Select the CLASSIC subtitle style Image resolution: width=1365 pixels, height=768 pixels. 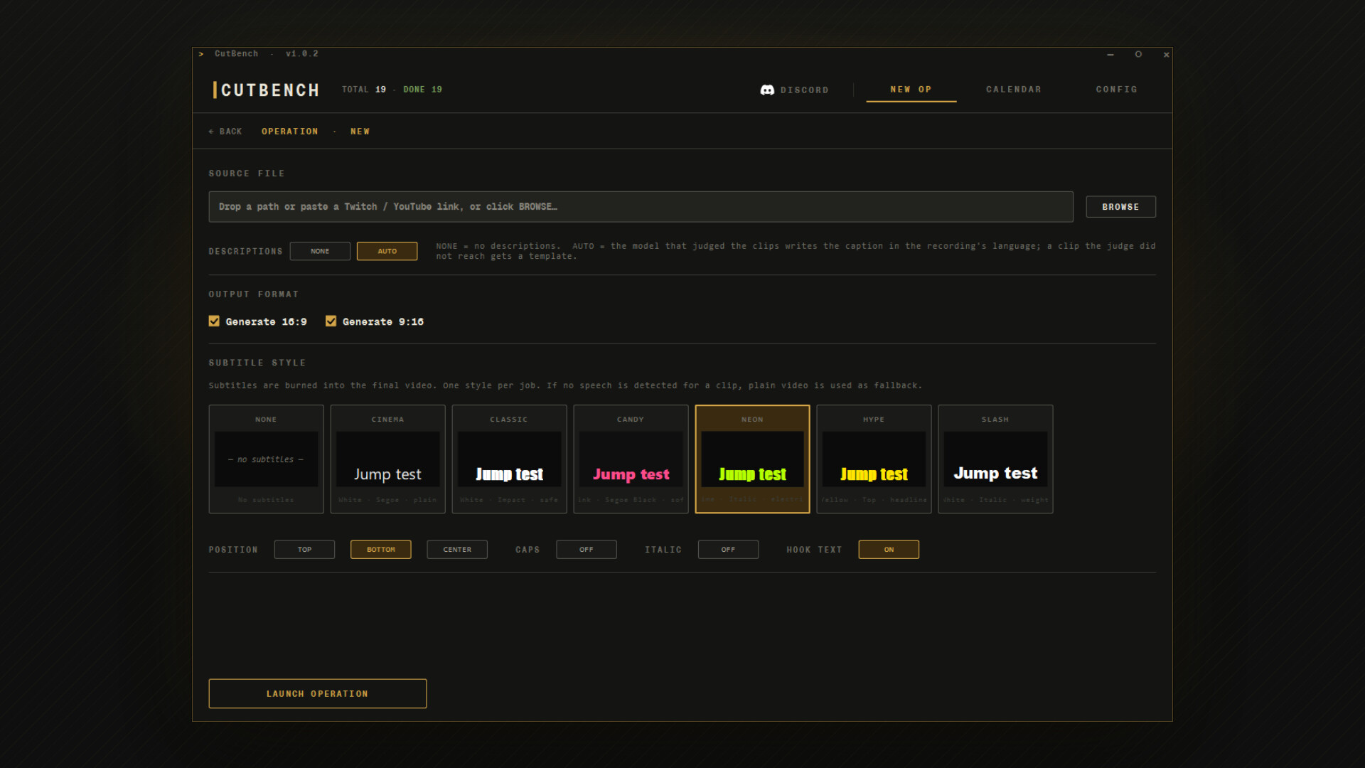click(x=509, y=459)
